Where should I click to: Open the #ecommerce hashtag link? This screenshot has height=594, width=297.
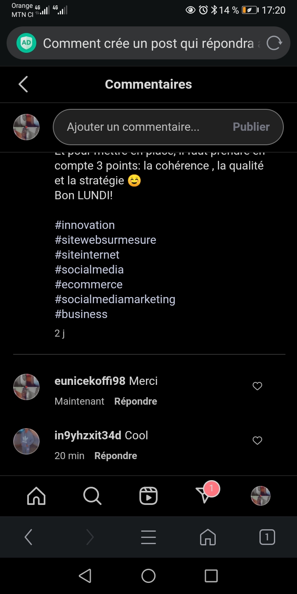(x=89, y=285)
